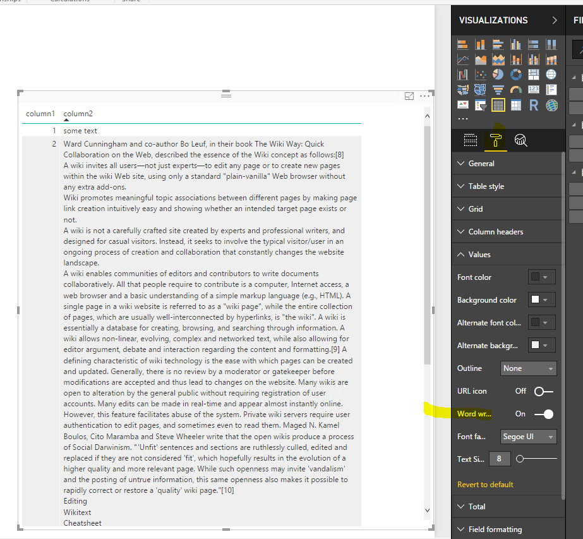583x539 pixels.
Task: Expand the Grid section
Action: pos(508,209)
